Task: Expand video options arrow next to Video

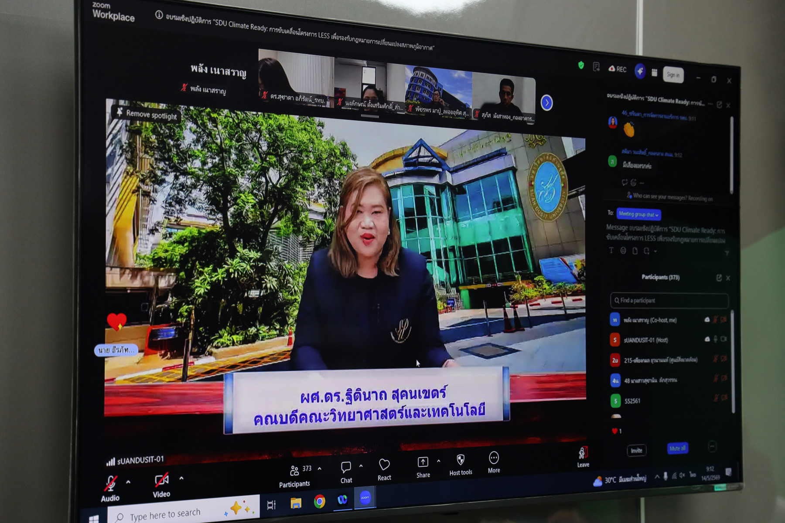Action: (x=181, y=479)
